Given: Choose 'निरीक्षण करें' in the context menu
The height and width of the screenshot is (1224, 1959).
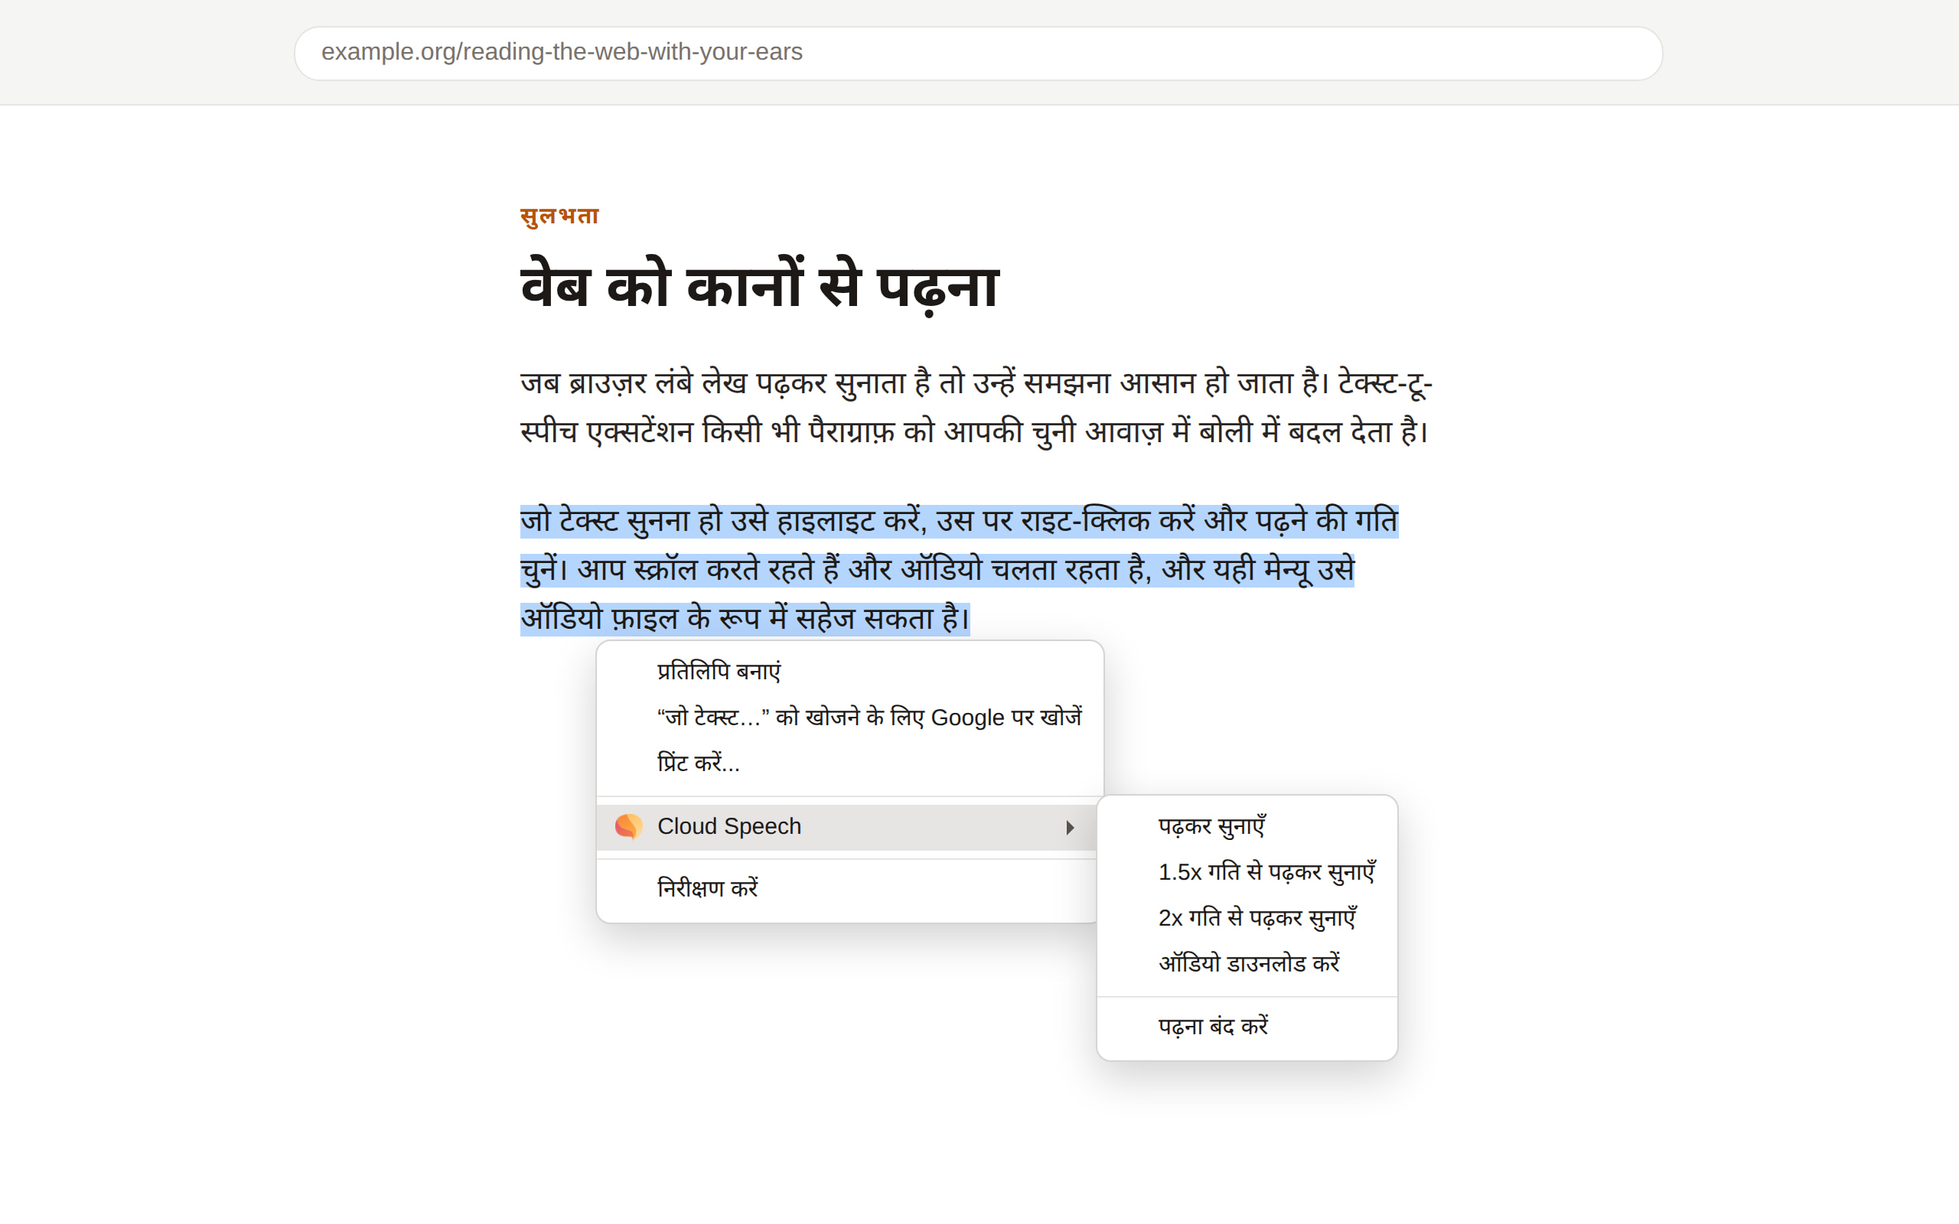Looking at the screenshot, I should coord(849,889).
